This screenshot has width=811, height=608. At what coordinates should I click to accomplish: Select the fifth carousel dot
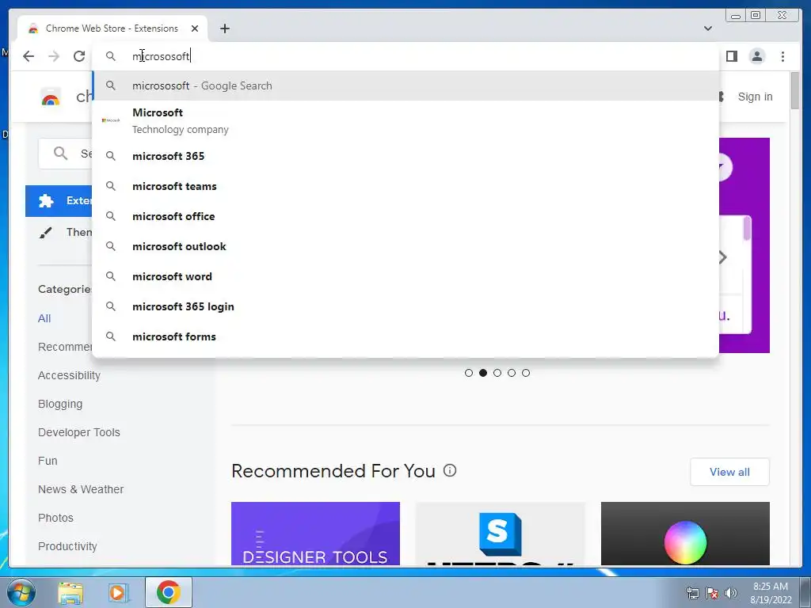tap(526, 373)
